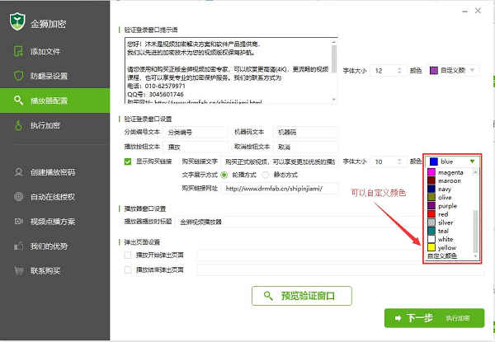The image size is (495, 342).
Task: Click the person icon beside 创建播放密码
Action: 19,172
